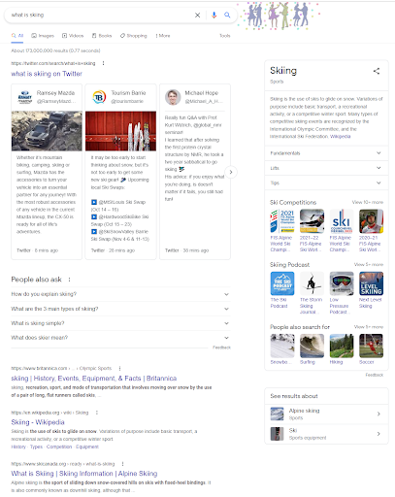This screenshot has height=497, width=395.
Task: Click the blue magnifier search icon
Action: [x=227, y=15]
